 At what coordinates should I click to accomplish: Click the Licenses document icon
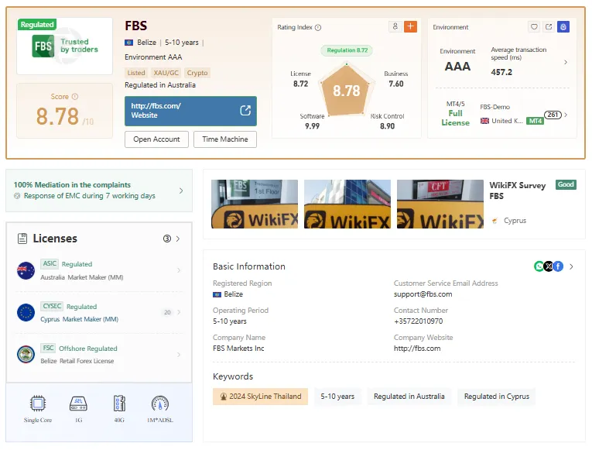(22, 239)
